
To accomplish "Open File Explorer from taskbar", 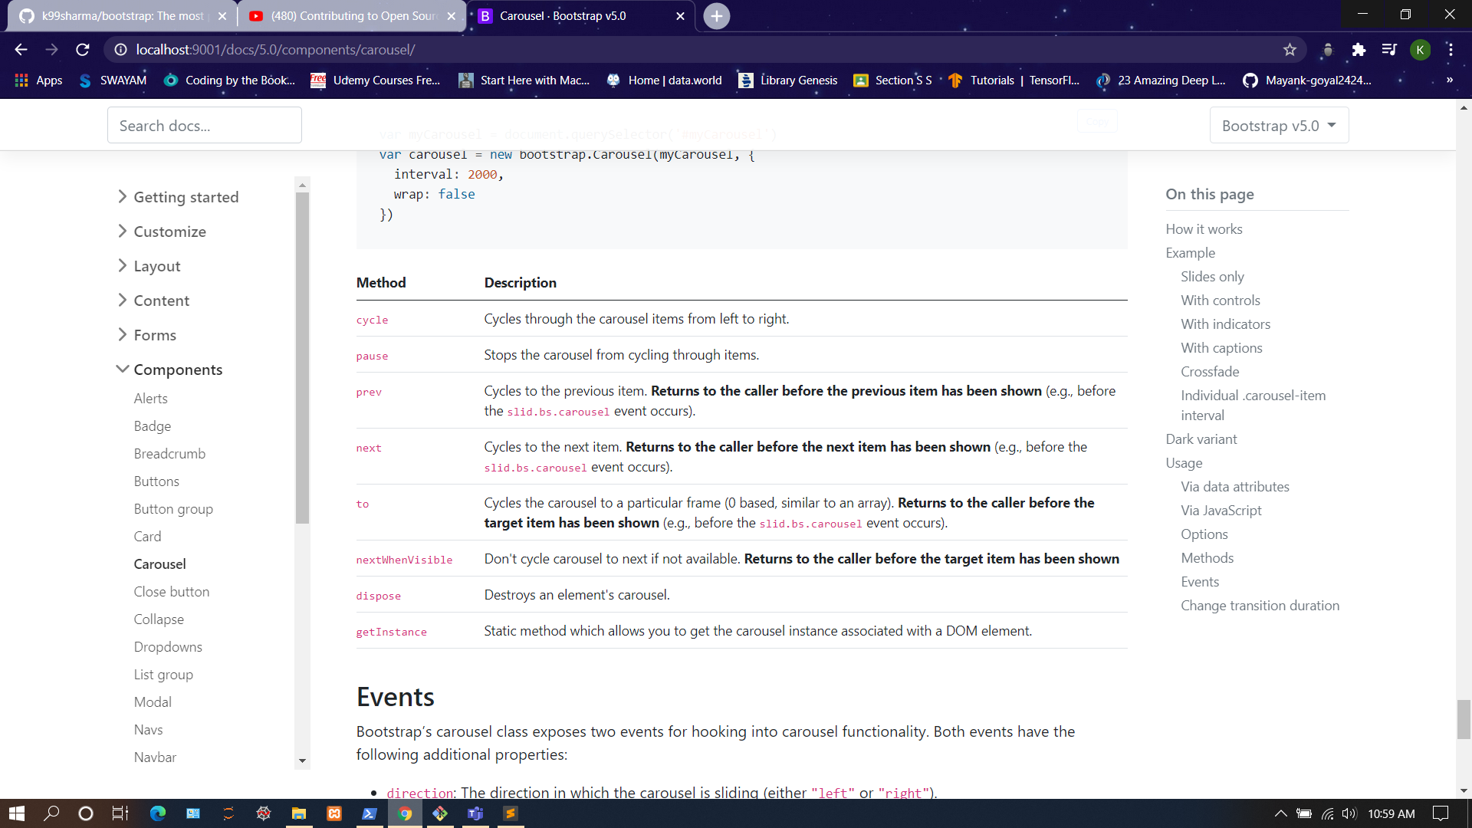I will coord(299,813).
